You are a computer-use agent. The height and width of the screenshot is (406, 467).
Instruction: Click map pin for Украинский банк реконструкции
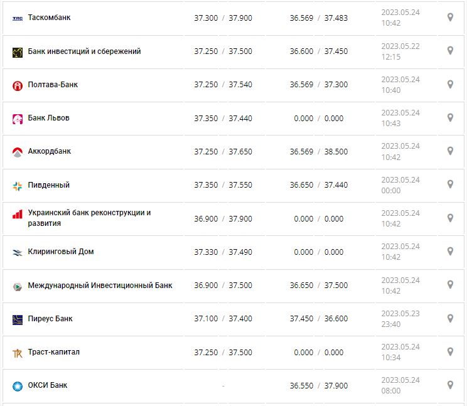coord(450,218)
